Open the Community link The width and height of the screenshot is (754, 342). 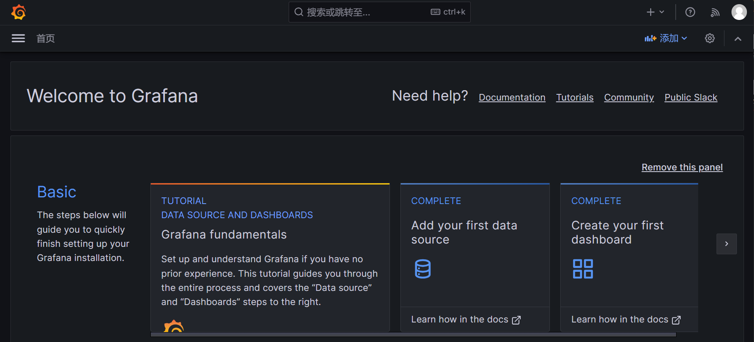point(629,97)
